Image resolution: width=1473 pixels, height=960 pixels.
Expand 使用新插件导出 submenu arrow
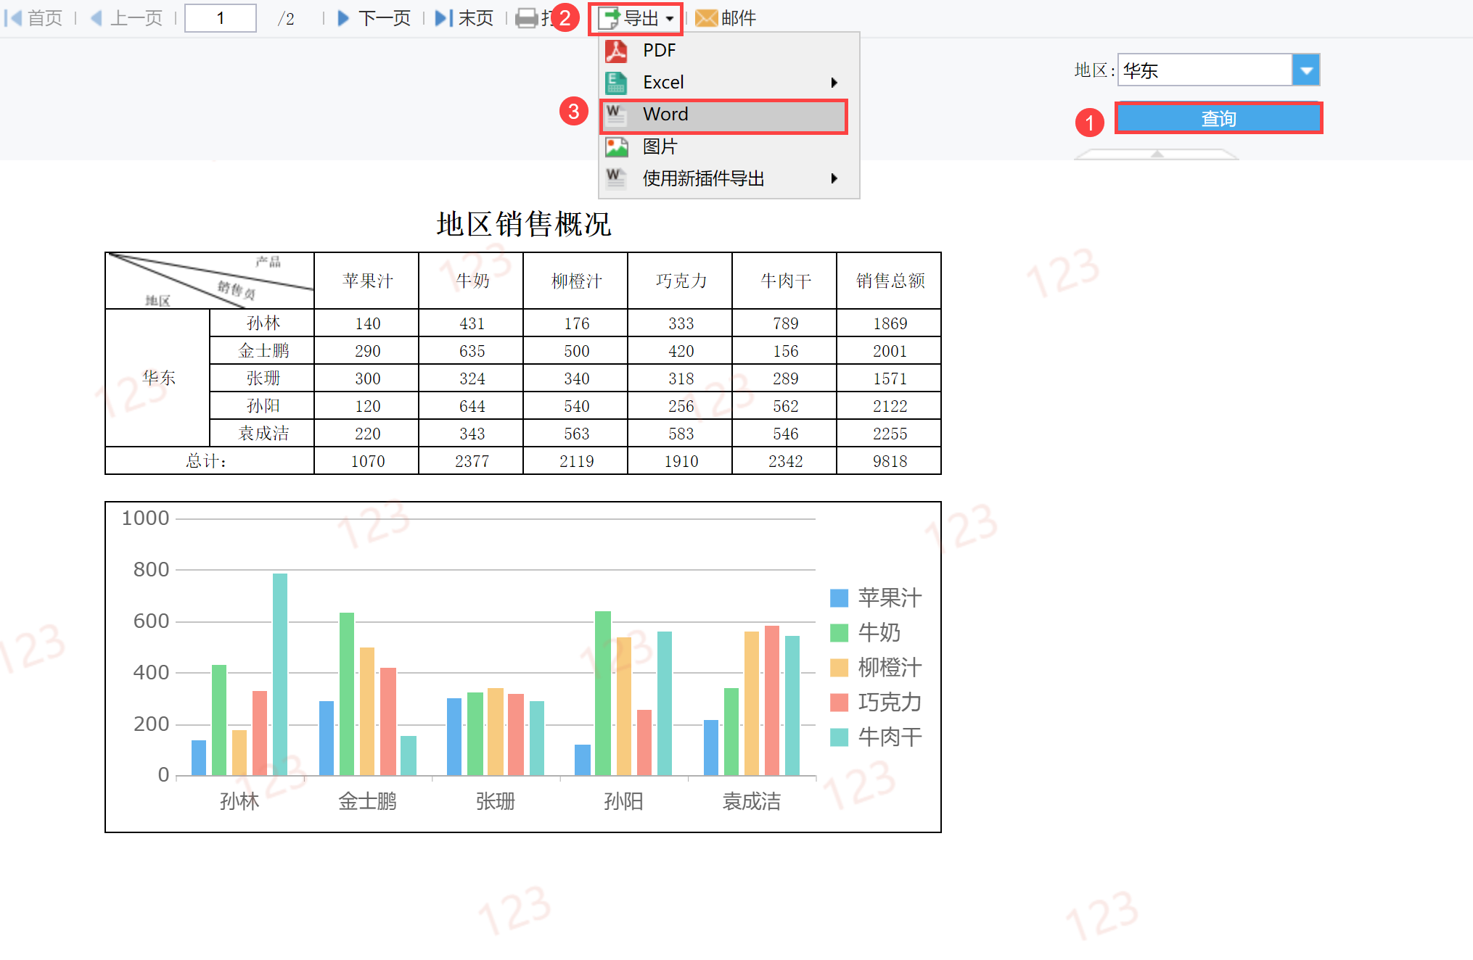[834, 178]
